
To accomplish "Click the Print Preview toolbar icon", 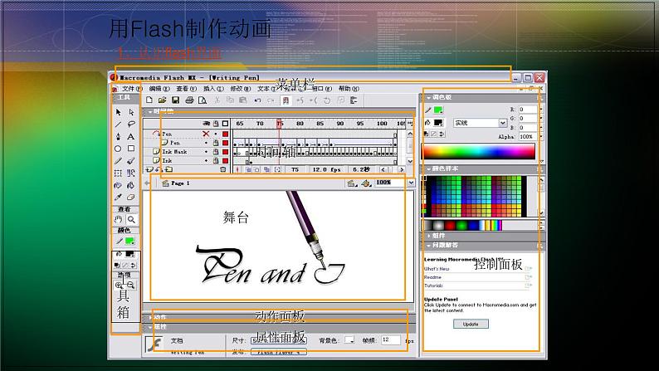I will click(x=203, y=100).
